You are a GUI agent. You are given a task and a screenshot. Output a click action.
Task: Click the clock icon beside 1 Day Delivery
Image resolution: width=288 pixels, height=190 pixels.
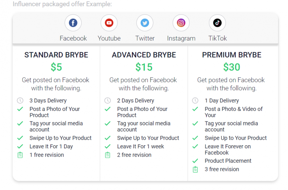195,100
